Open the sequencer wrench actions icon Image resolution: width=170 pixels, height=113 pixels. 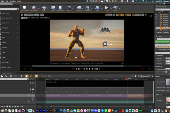tap(6, 76)
